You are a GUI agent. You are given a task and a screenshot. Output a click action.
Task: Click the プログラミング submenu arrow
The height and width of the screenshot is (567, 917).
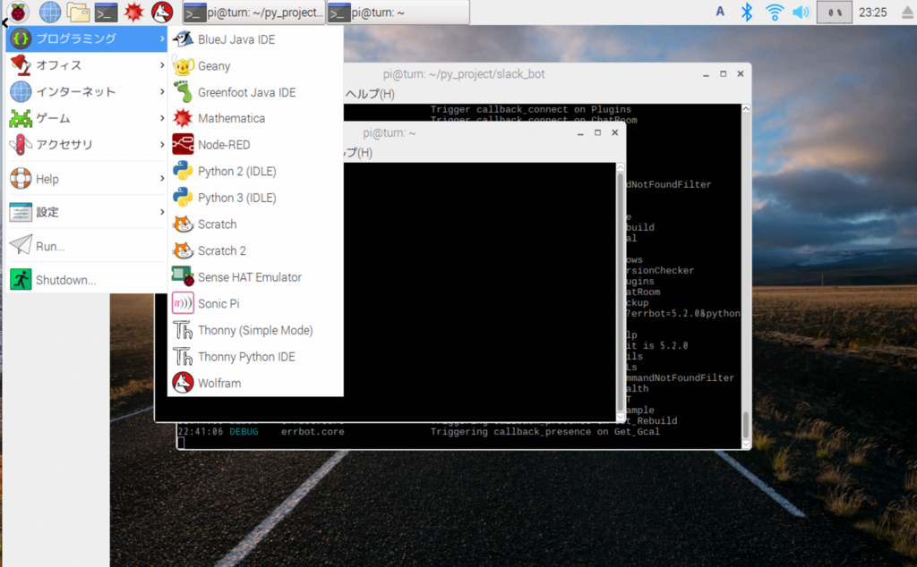click(x=162, y=38)
